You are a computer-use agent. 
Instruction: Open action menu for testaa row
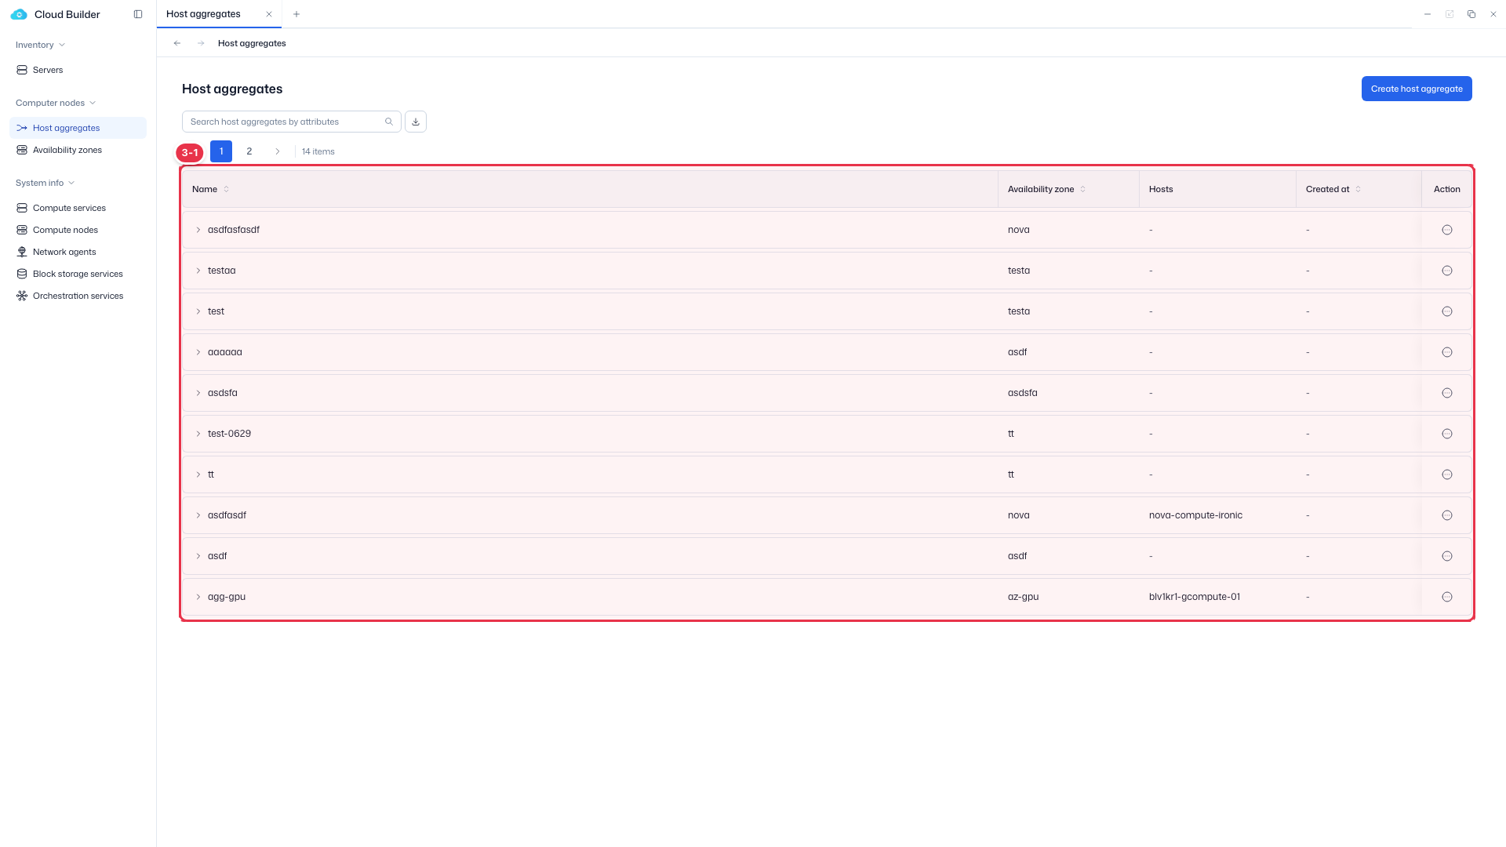(x=1447, y=271)
